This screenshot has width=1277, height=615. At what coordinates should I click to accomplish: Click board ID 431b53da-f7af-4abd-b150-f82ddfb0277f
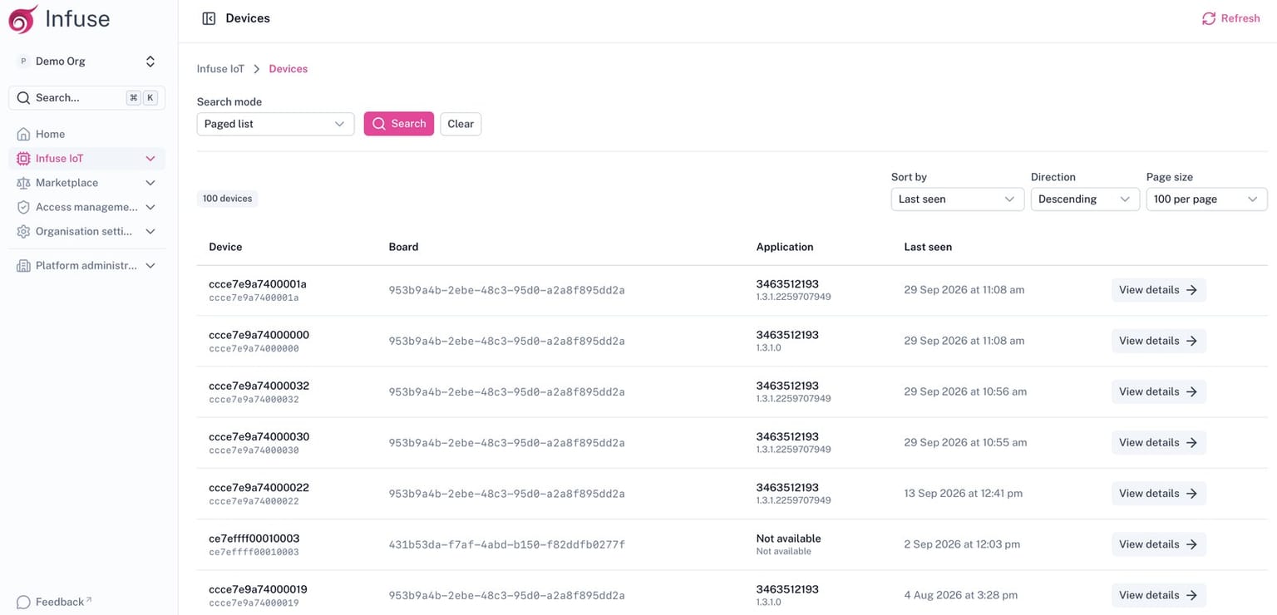point(506,544)
